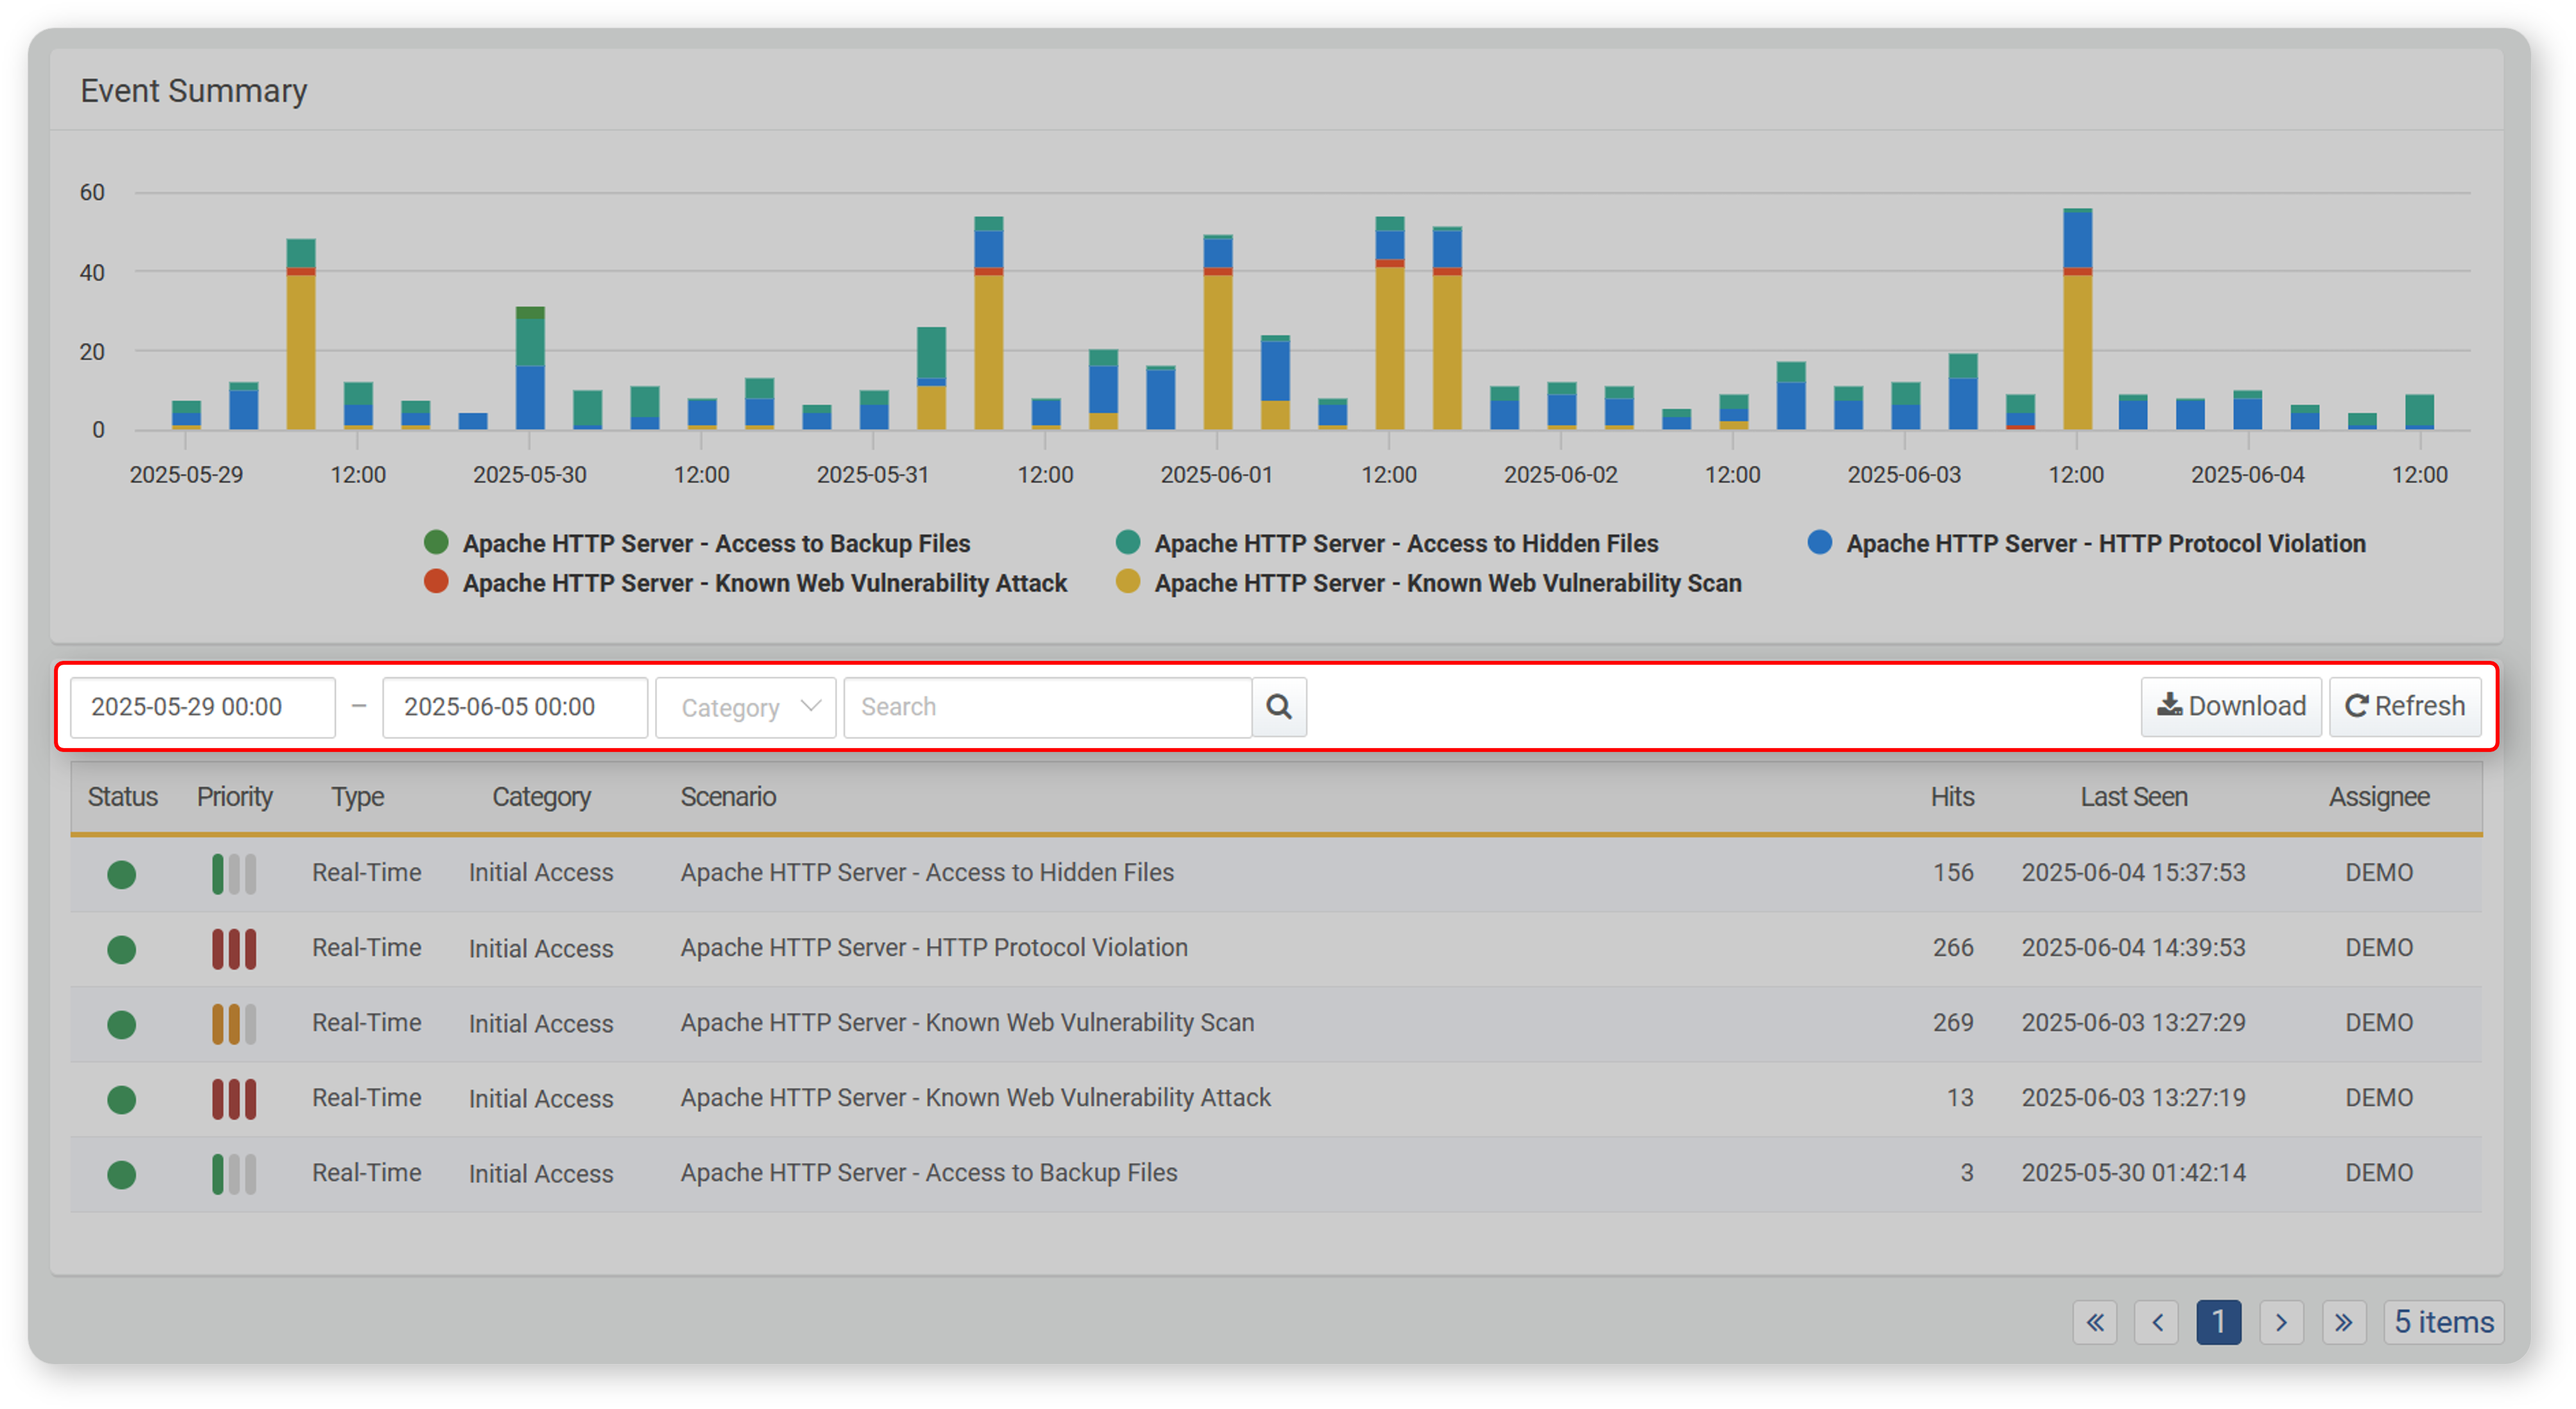Click status dot of Known Web Vulnerability Scan row
The height and width of the screenshot is (1409, 2576).
click(122, 1024)
